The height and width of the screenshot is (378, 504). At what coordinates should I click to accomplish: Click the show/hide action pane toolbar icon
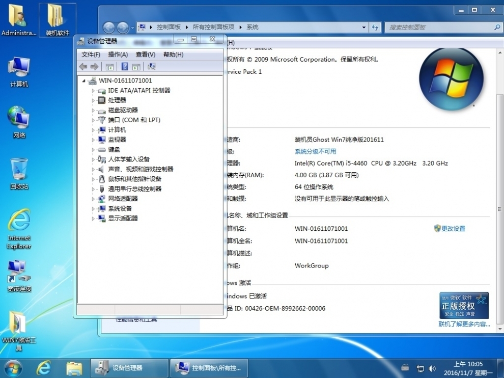point(136,67)
